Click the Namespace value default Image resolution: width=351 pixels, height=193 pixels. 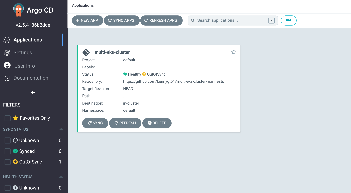click(129, 110)
